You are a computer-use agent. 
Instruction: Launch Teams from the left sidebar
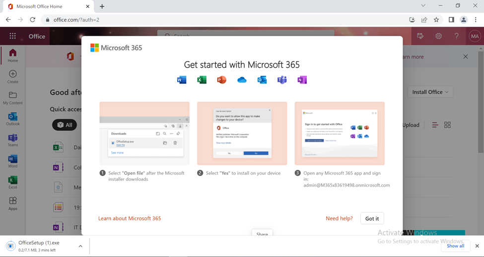(x=12, y=140)
